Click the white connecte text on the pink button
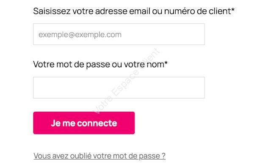Image resolution: width=254 pixels, height=165 pixels. click(x=97, y=123)
